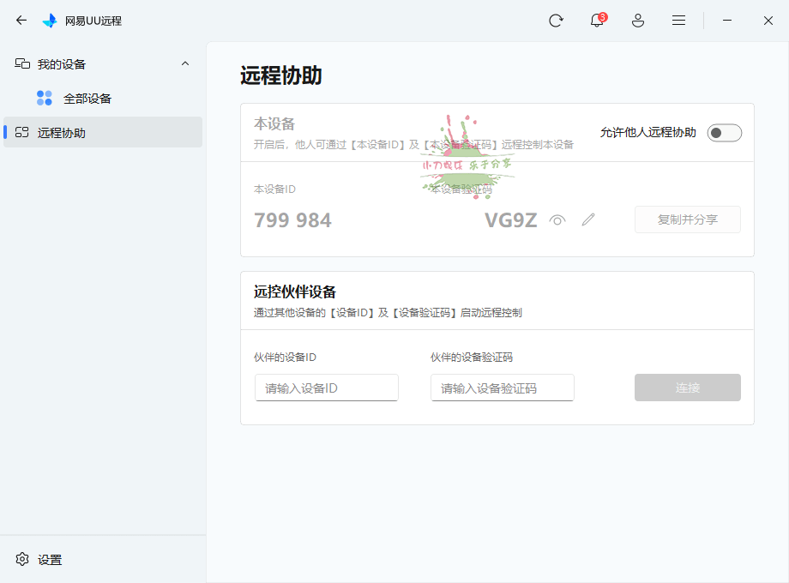Click the 复制并分享 button

click(687, 219)
